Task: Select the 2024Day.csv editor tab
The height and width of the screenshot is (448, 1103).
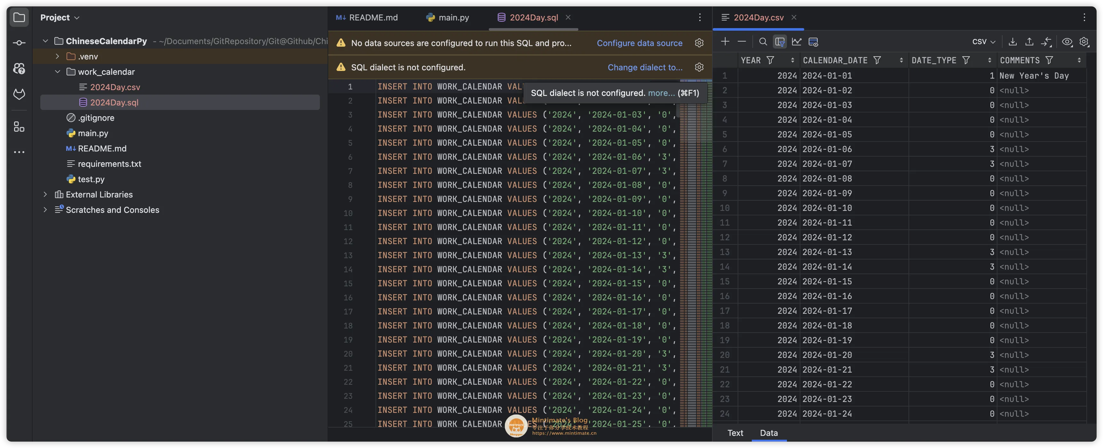Action: coord(758,18)
